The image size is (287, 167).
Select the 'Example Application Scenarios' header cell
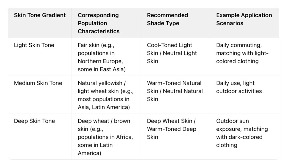click(x=244, y=19)
